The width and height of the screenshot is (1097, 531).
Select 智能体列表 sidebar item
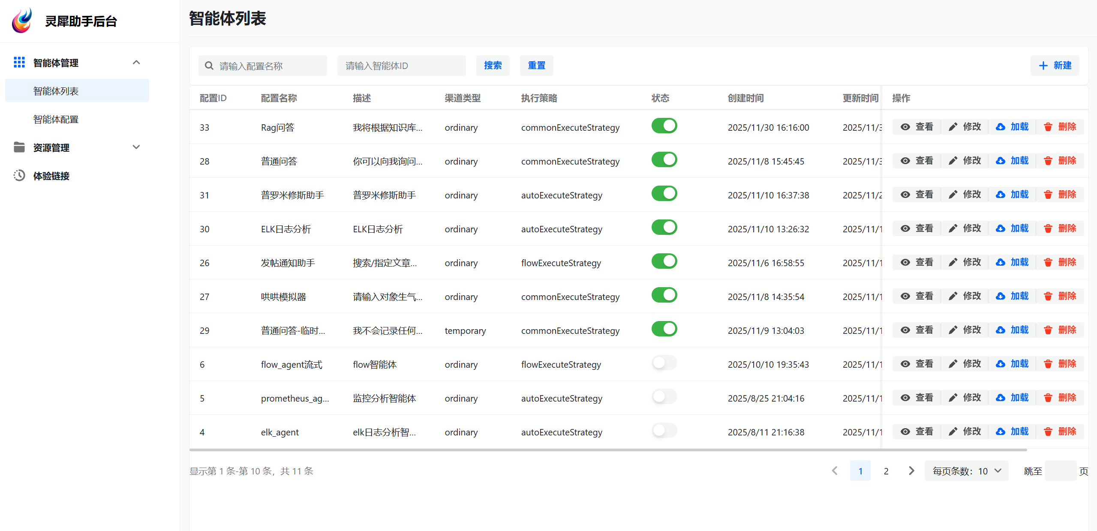pyautogui.click(x=56, y=91)
